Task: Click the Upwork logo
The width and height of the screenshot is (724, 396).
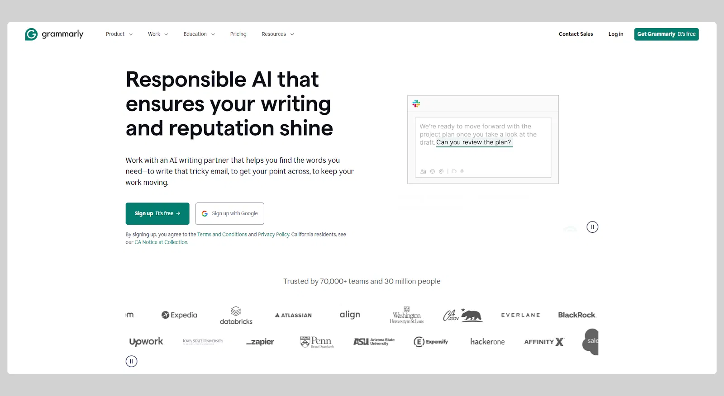Action: pos(146,342)
